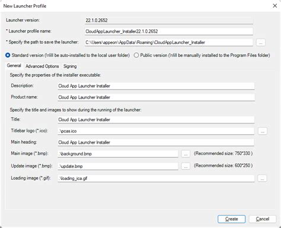281x228 pixels.
Task: Browse for Update image bmp file
Action: tap(186, 166)
